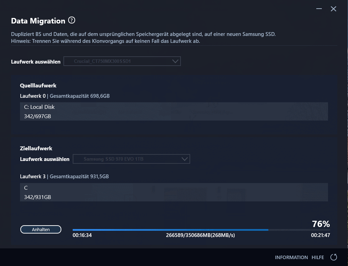Click the 76% progress percentage label
348x266 pixels.
pos(321,224)
